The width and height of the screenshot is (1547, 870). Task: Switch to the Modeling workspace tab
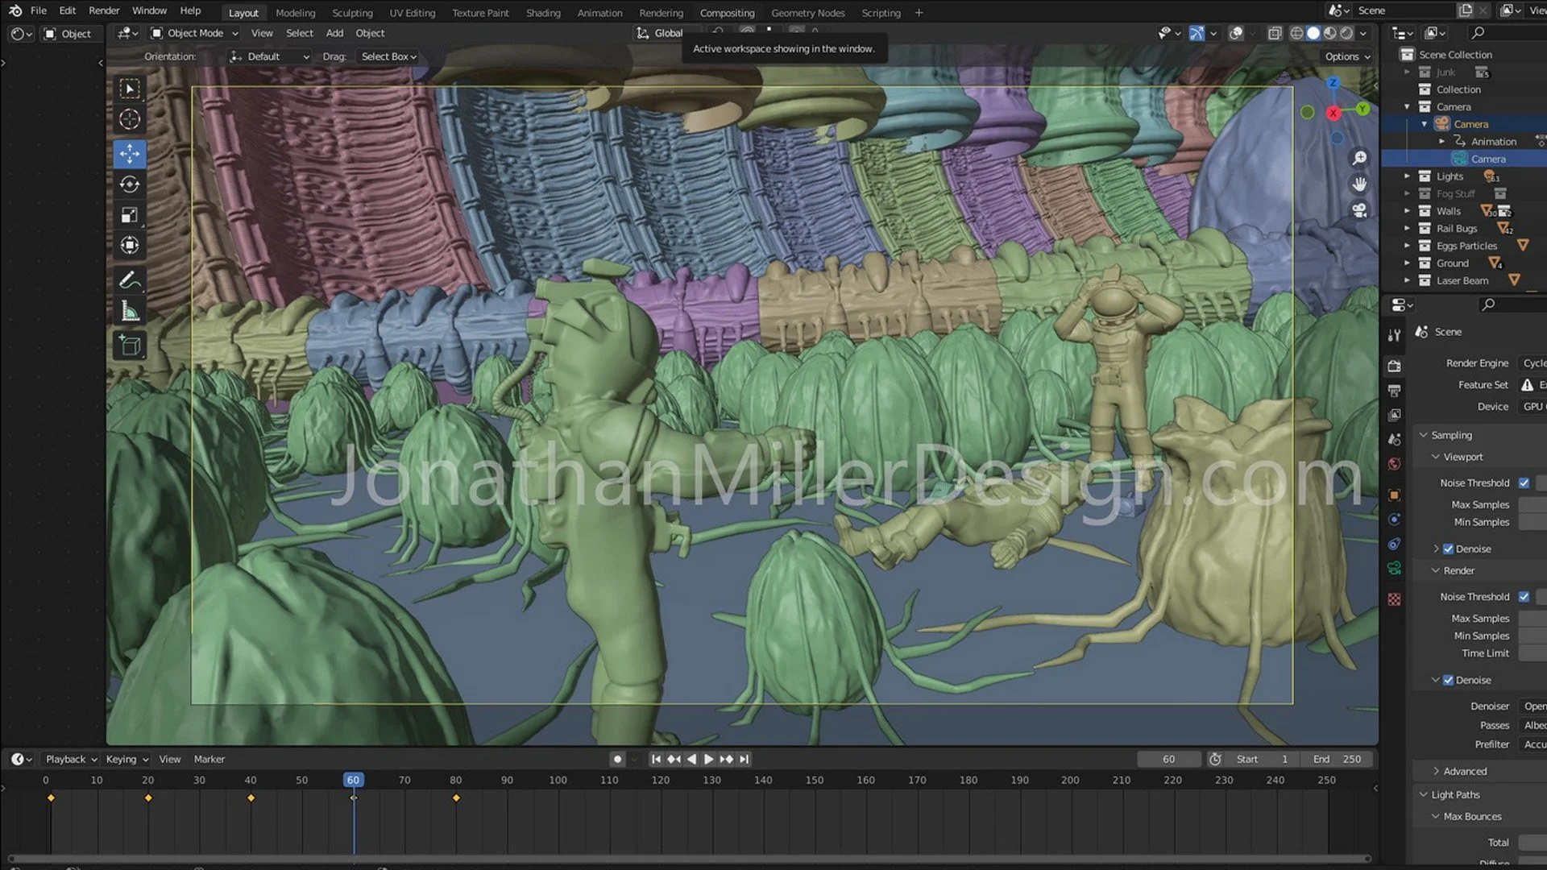click(x=296, y=13)
